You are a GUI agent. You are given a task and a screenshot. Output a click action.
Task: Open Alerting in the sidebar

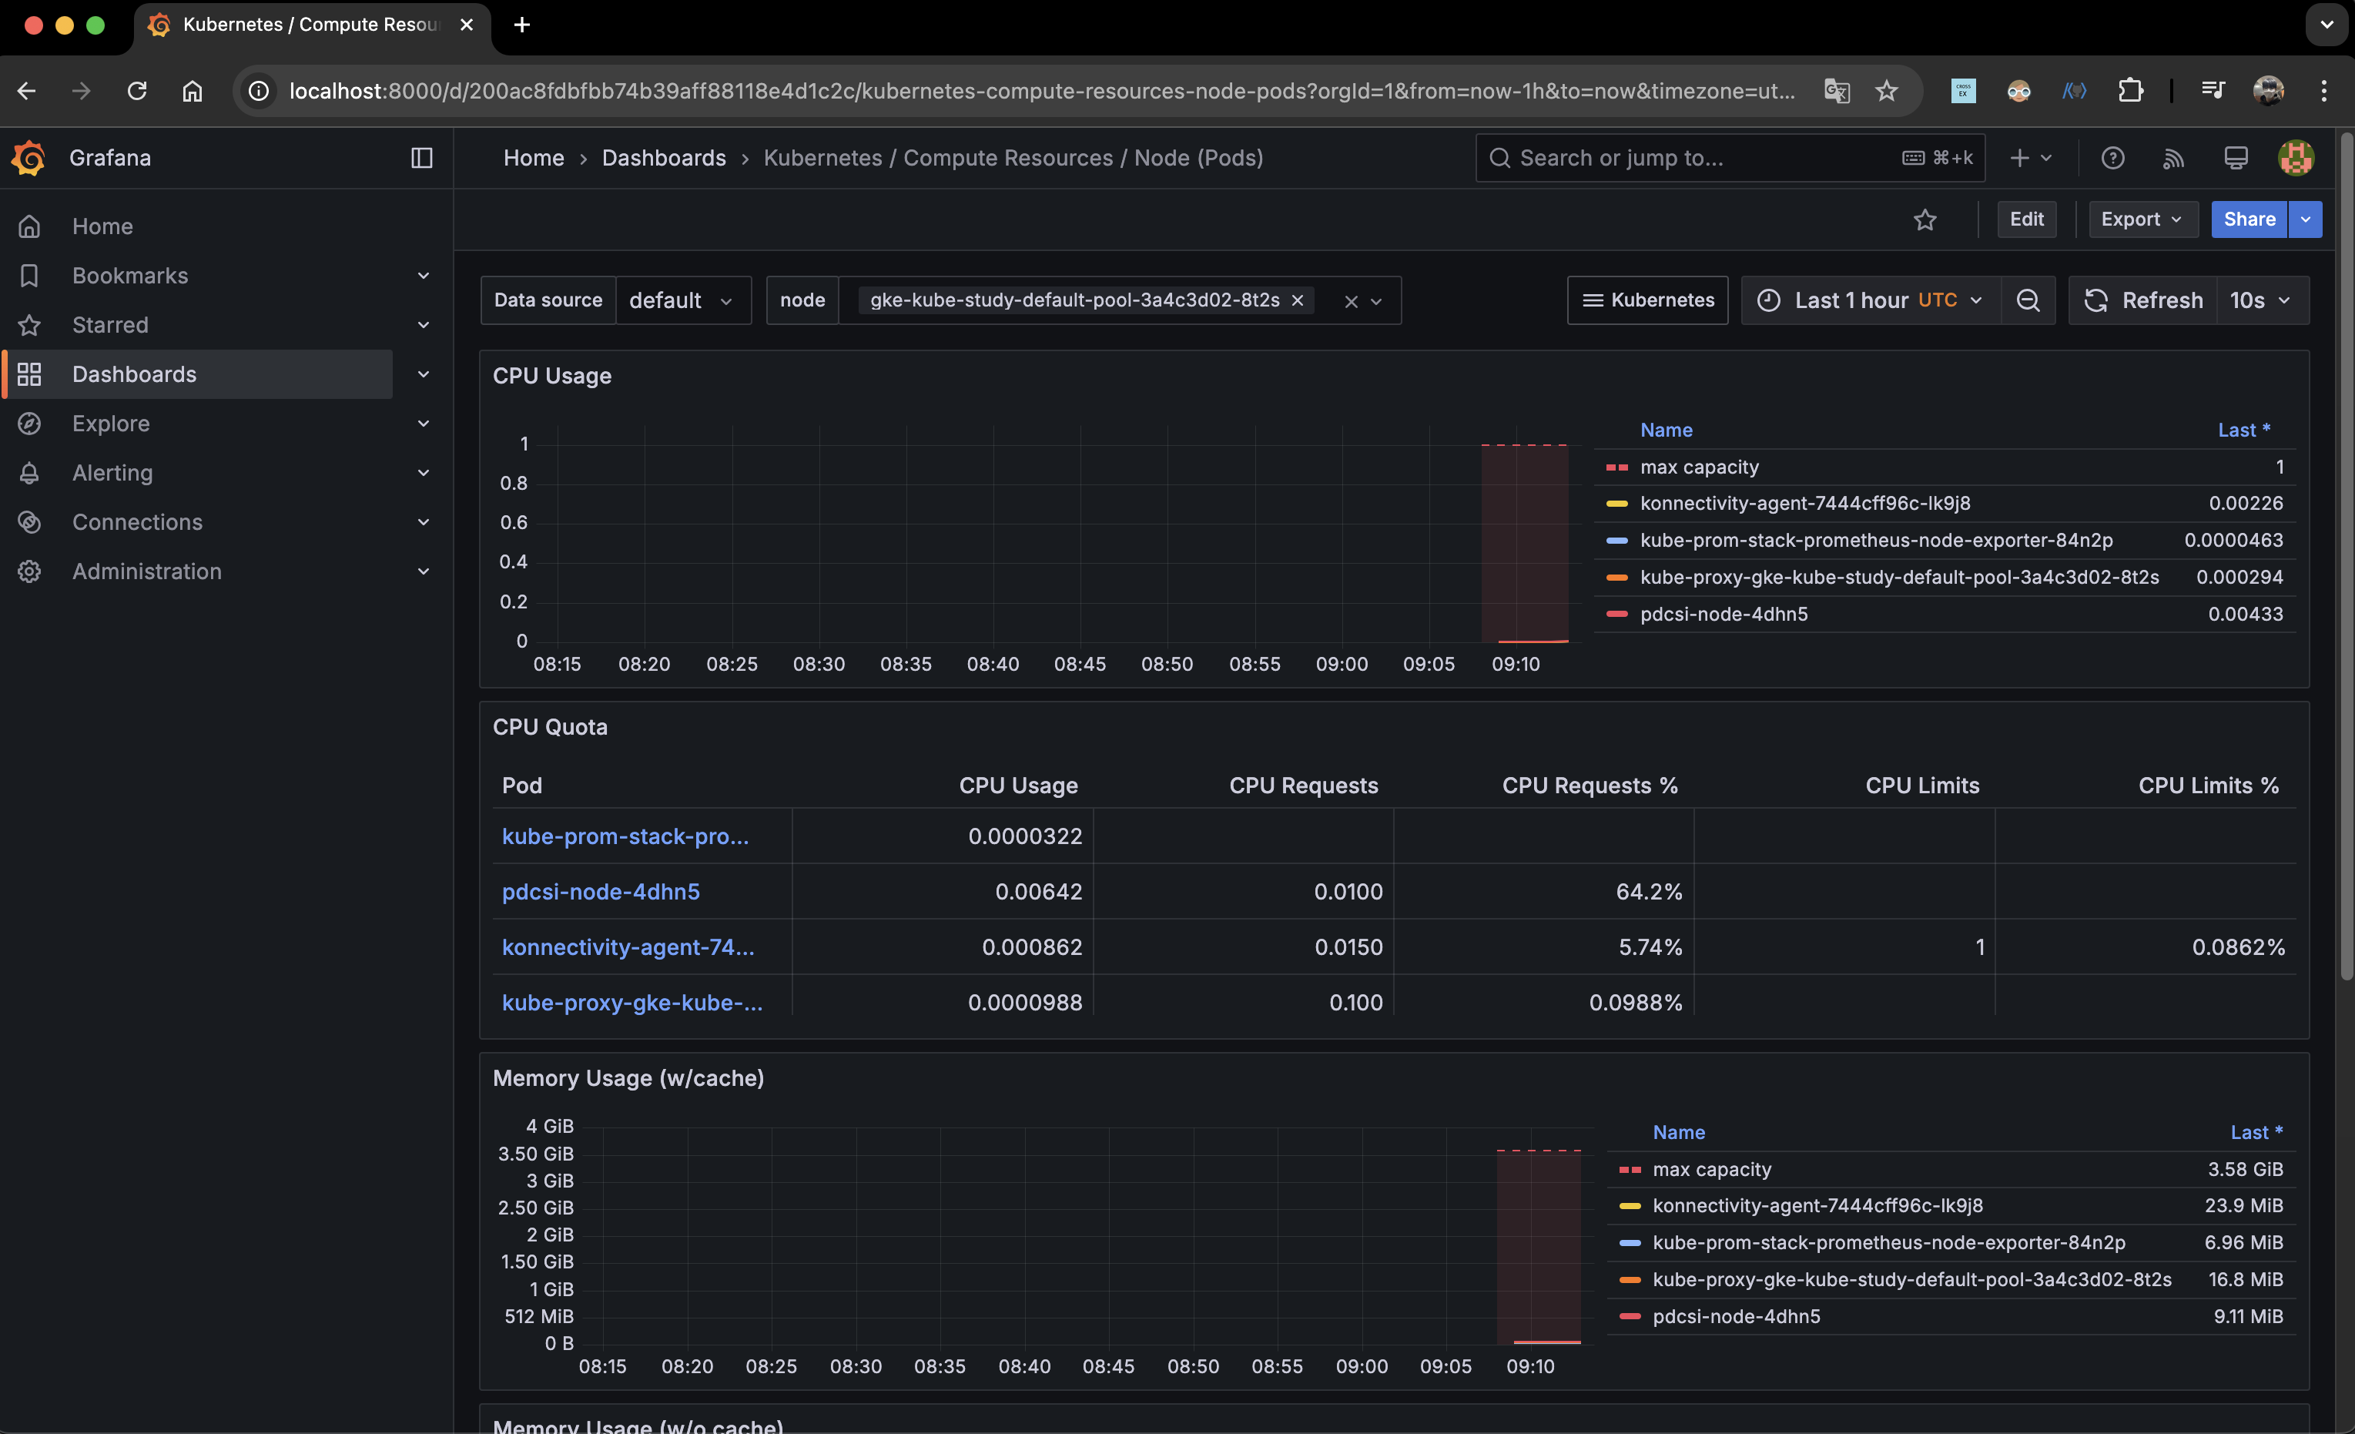point(112,472)
